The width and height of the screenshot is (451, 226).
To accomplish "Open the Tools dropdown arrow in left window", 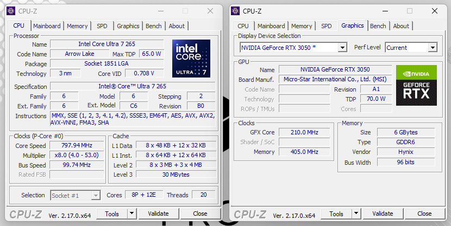I will [131, 214].
